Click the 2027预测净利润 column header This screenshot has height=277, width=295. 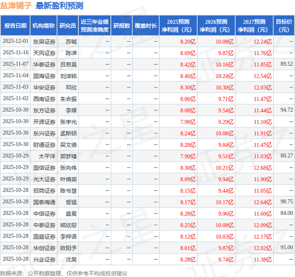pos(254,26)
